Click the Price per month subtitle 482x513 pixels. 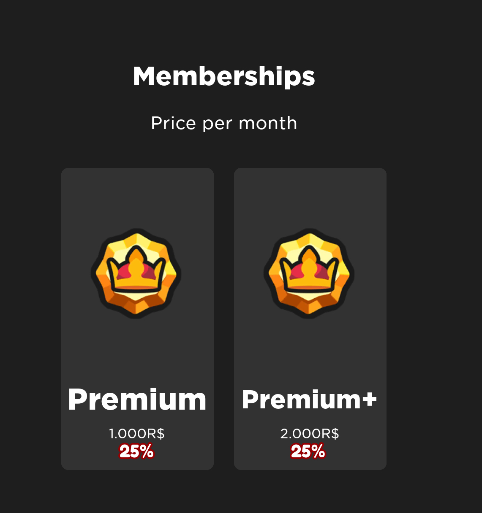[x=224, y=123]
